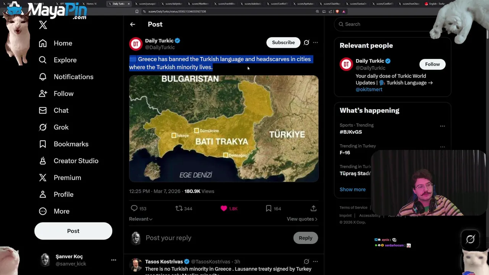Open account menu dots next to Şanver Koç
This screenshot has height=275, width=489.
[x=113, y=260]
